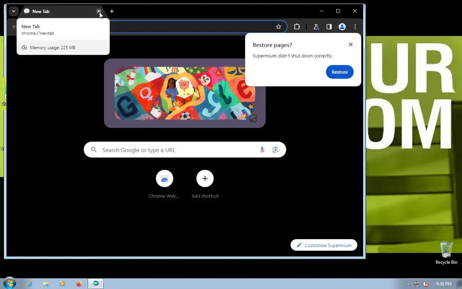Launch Firefox from the taskbar
Image resolution: width=462 pixels, height=289 pixels.
pyautogui.click(x=79, y=284)
